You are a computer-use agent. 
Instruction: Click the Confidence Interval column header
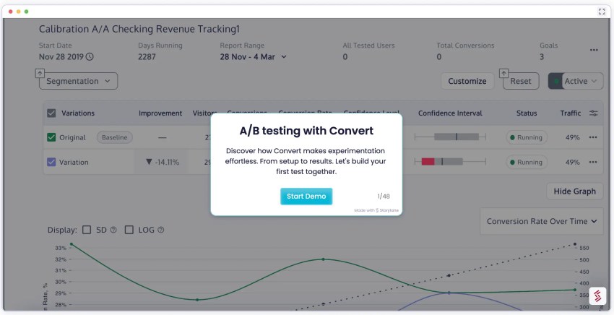pos(450,113)
